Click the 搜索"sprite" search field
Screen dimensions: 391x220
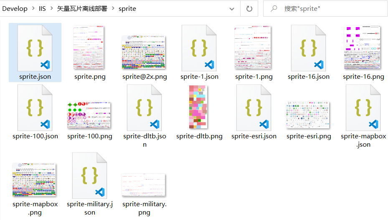pos(325,9)
